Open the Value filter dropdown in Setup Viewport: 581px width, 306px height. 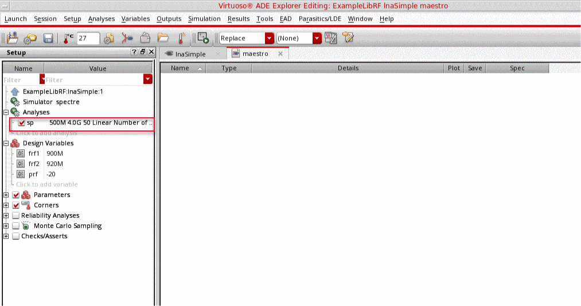(148, 79)
